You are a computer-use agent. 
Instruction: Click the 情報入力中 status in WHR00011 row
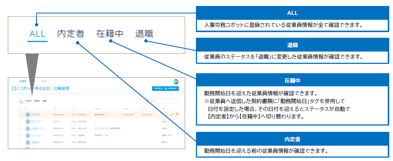pyautogui.click(x=166, y=135)
